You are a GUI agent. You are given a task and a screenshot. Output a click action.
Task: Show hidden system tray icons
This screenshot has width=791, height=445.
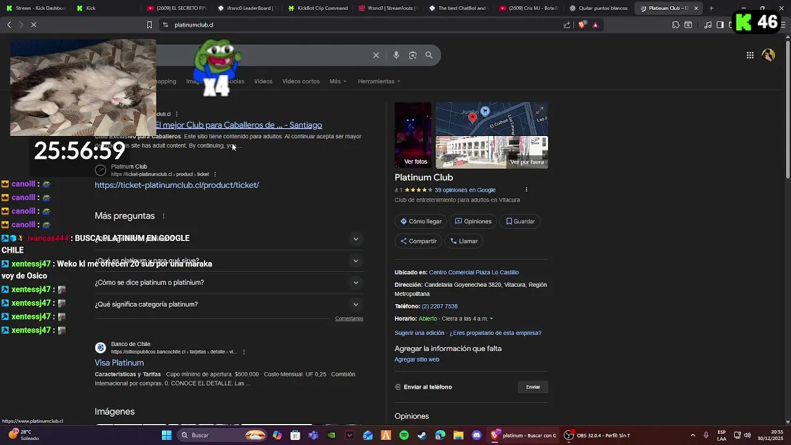pyautogui.click(x=692, y=435)
